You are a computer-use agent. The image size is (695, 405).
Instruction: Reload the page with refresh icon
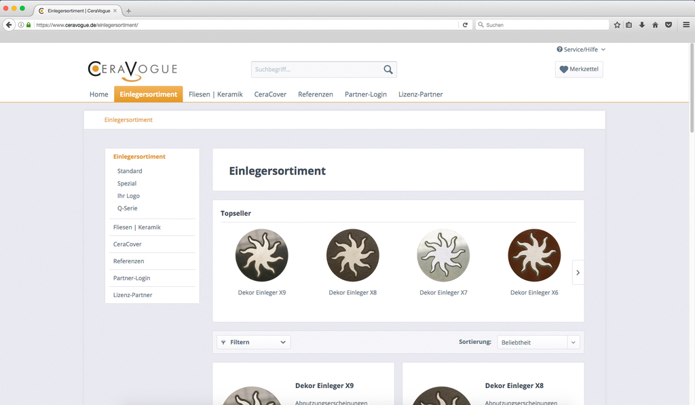pos(465,24)
